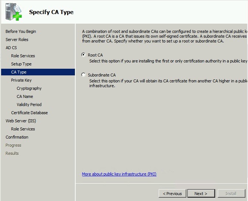Select the Subordinate CA radio button

83,75
